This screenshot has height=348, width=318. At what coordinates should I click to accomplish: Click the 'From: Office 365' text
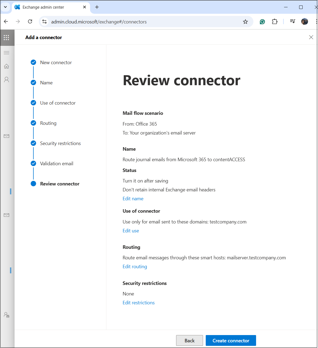pos(140,124)
